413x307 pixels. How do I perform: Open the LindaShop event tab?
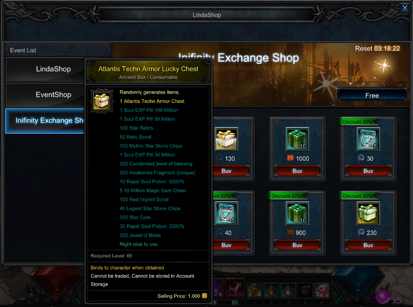53,69
